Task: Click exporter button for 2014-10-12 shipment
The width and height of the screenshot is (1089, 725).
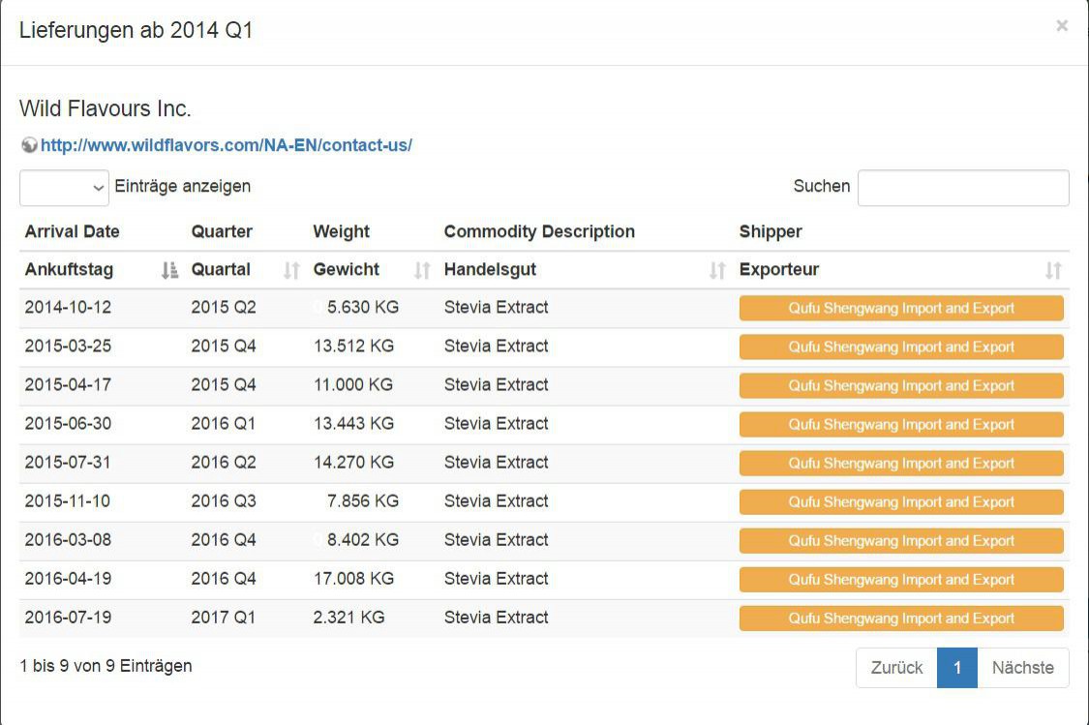Action: [x=901, y=309]
